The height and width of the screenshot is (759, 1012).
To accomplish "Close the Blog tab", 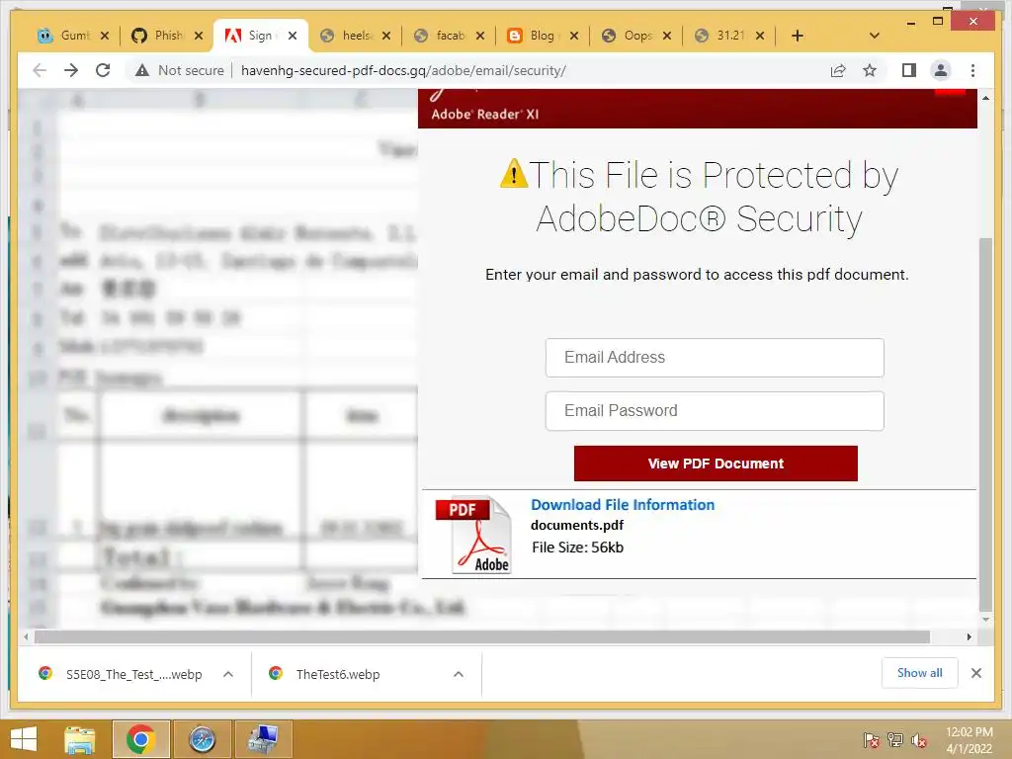I will (574, 36).
